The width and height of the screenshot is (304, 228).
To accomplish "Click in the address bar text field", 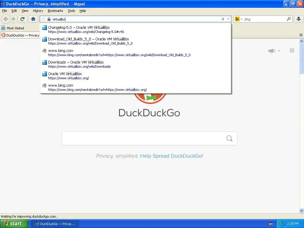I will [x=136, y=19].
